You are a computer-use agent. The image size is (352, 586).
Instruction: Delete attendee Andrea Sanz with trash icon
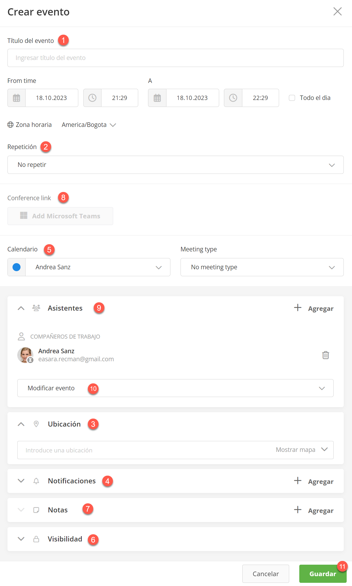point(325,355)
